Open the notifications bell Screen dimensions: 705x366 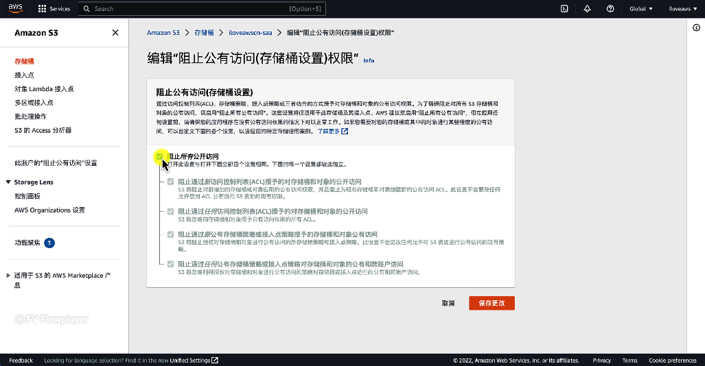pos(587,8)
